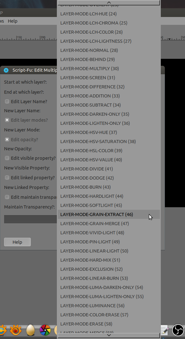
Task: Open the Help menu in the menu bar
Action: [x=13, y=21]
